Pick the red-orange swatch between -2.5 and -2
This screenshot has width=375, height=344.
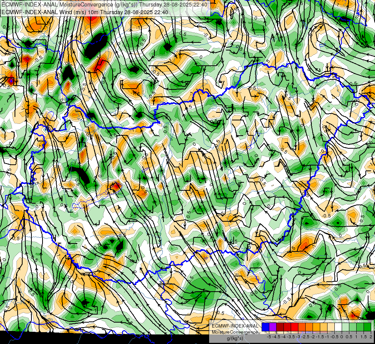click(302, 327)
